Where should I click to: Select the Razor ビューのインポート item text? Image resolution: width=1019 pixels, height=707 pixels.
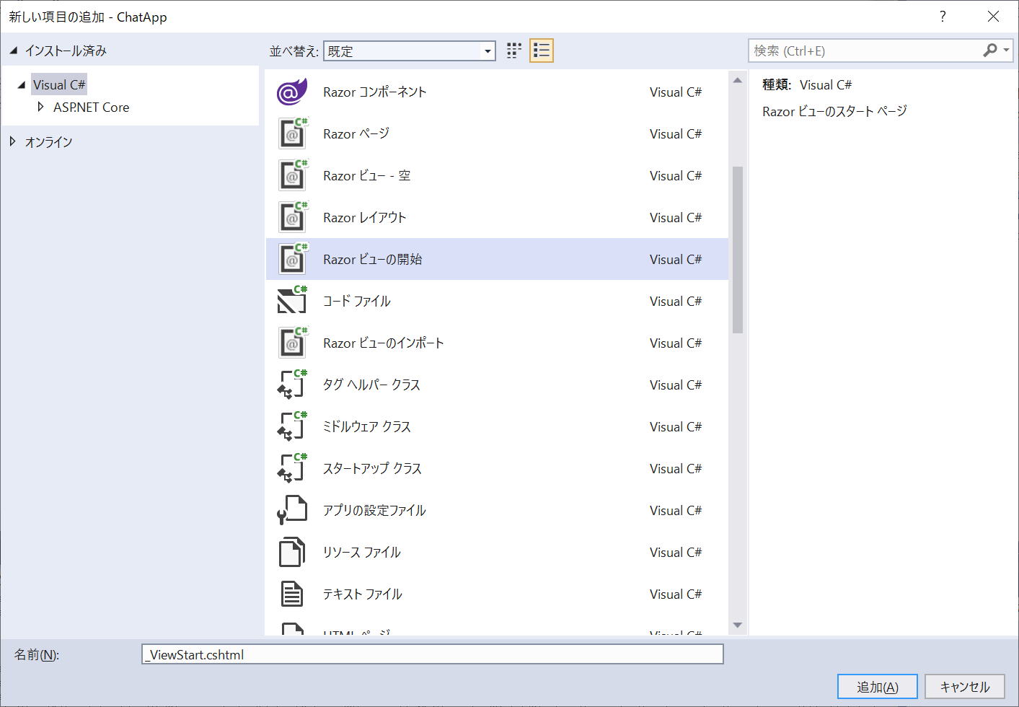pyautogui.click(x=384, y=343)
